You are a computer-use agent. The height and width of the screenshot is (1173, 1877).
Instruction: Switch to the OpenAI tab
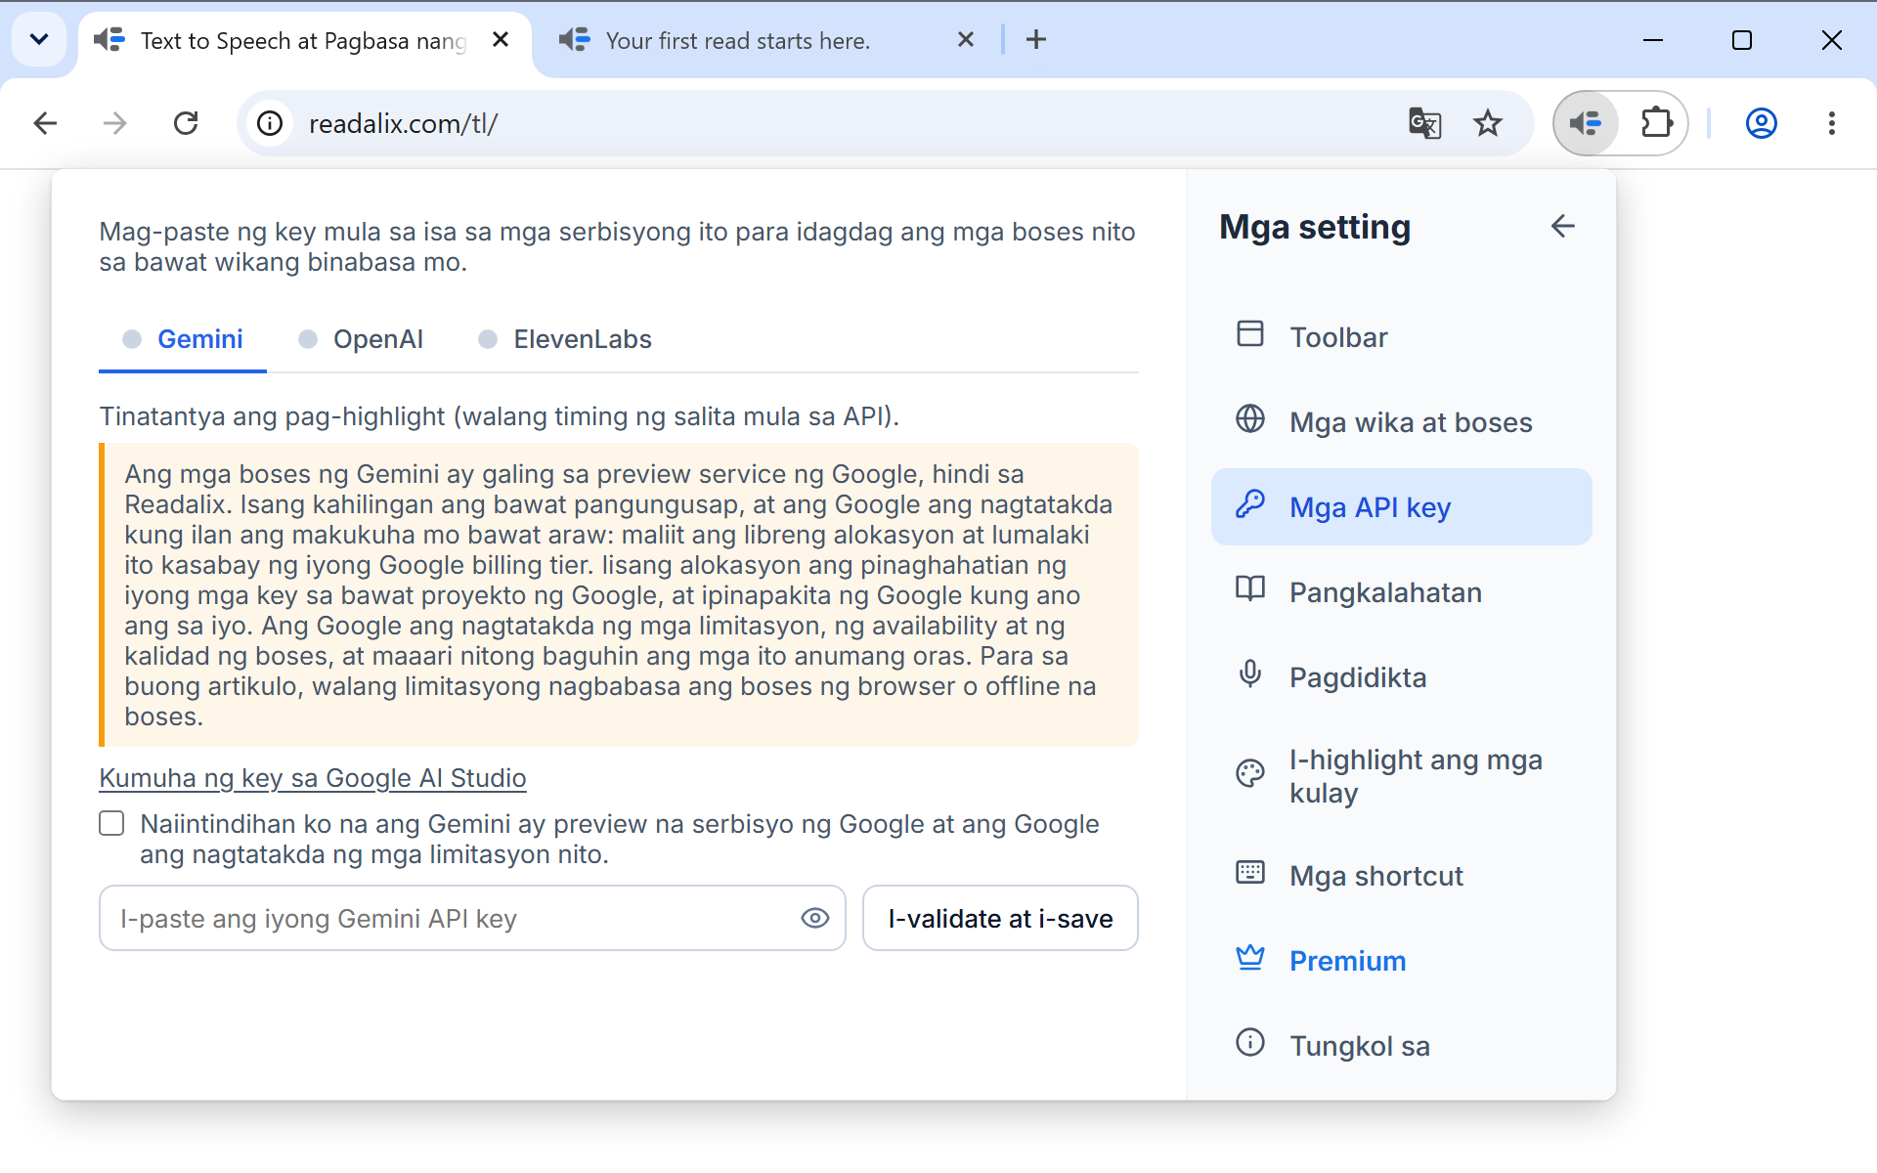click(x=361, y=339)
